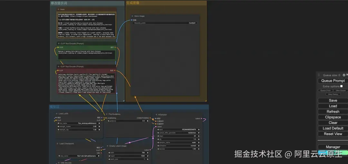Click the Load LoRA CLIP input socket
The image size is (348, 164).
[x=56, y=120]
